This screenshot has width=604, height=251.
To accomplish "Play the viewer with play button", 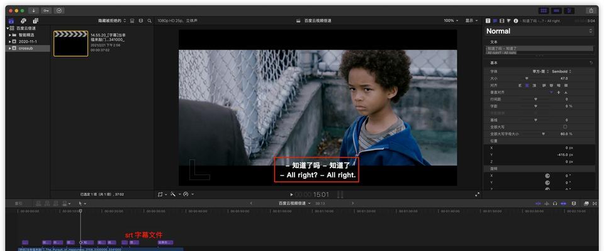I will pyautogui.click(x=291, y=195).
